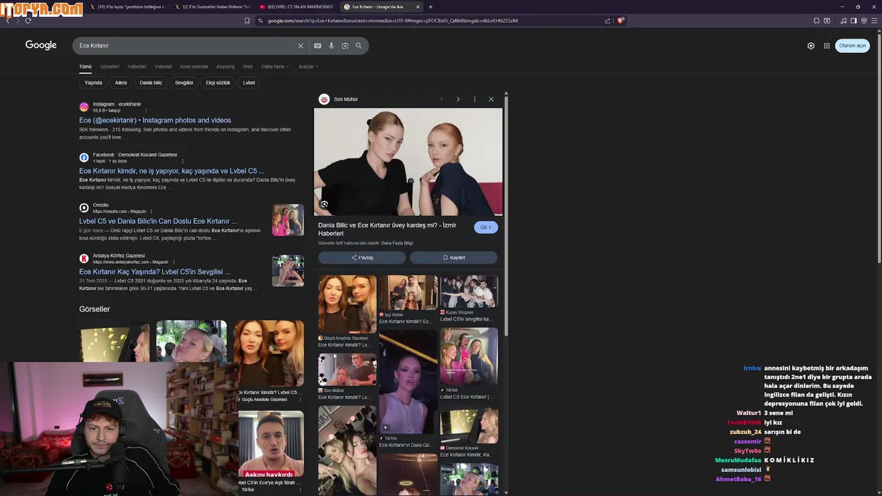Click the Görseller section heading
This screenshot has width=882, height=496.
94,309
